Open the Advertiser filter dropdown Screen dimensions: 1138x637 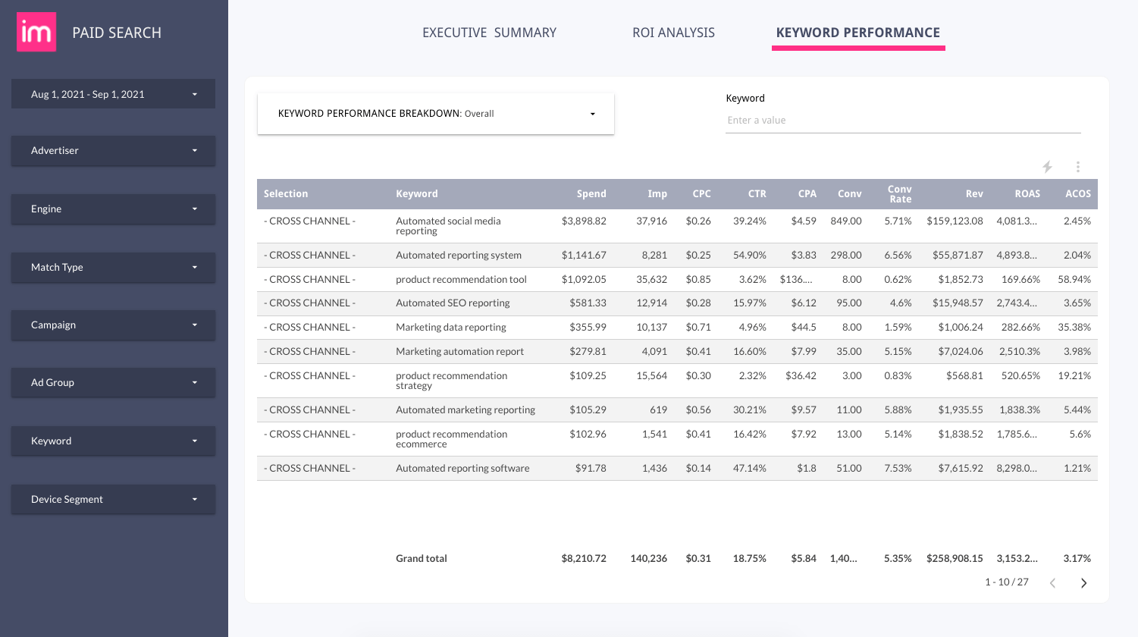[x=112, y=151]
